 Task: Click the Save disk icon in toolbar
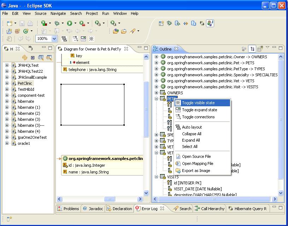[22, 23]
